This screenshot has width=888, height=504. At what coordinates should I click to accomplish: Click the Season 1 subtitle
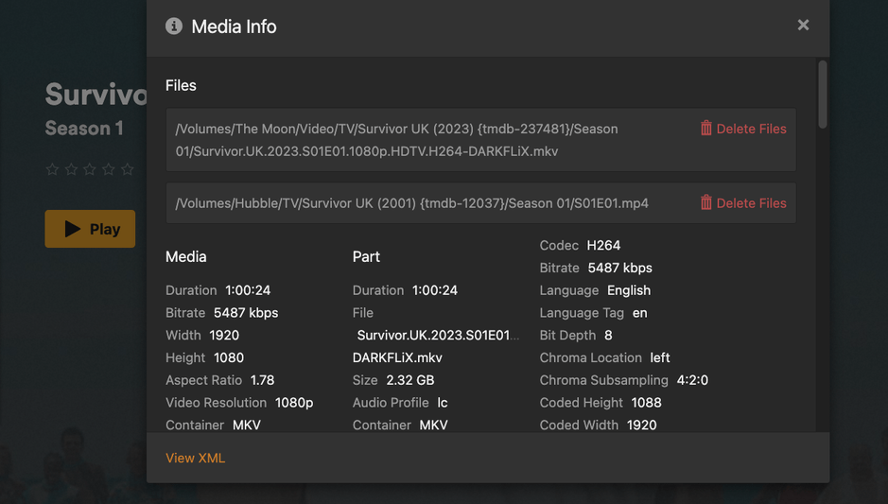click(x=84, y=129)
